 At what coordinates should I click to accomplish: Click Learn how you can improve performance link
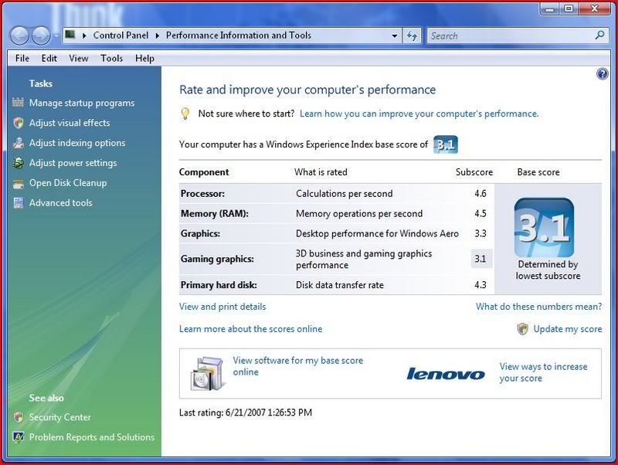(x=419, y=114)
